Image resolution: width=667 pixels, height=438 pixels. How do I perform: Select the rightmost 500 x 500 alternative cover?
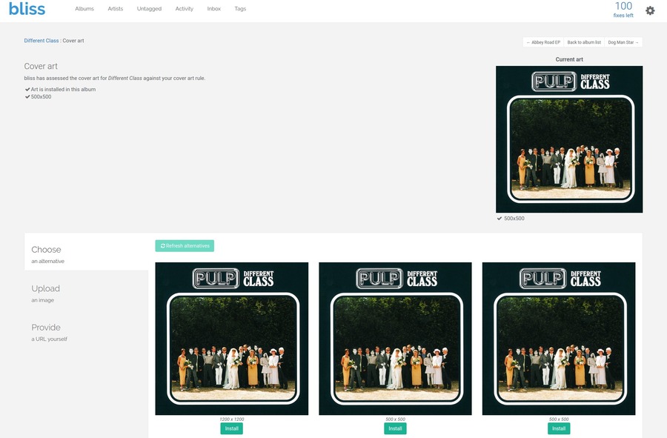click(x=559, y=339)
